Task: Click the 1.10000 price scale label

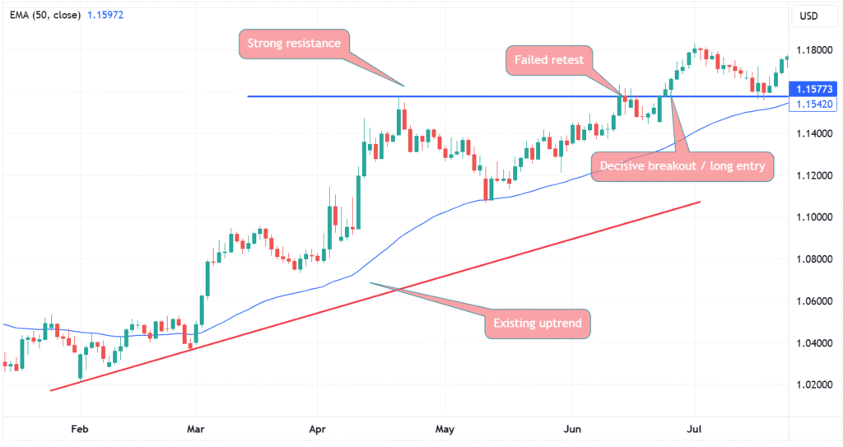Action: pos(814,217)
